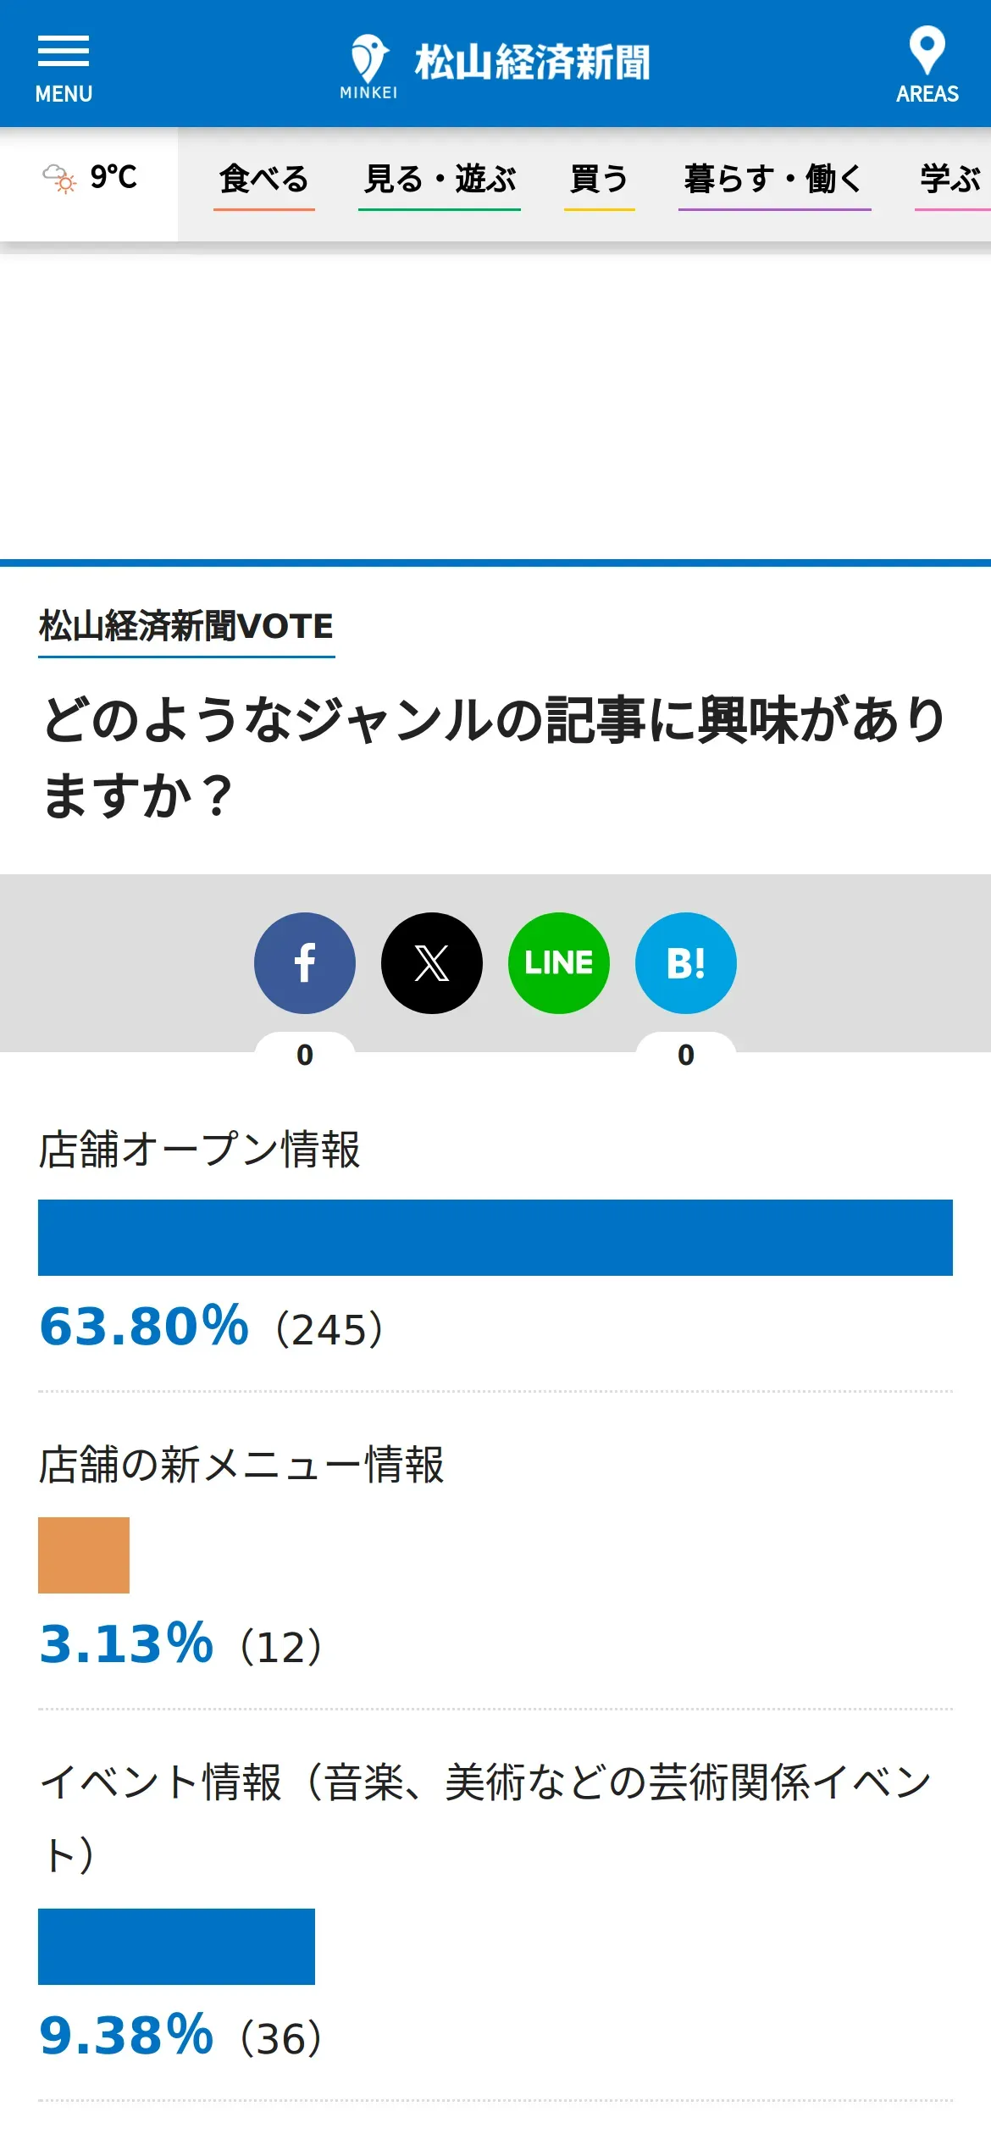Screen dimensions: 991x2145
Task: Click the weather icon showing 9°C
Action: tap(59, 178)
